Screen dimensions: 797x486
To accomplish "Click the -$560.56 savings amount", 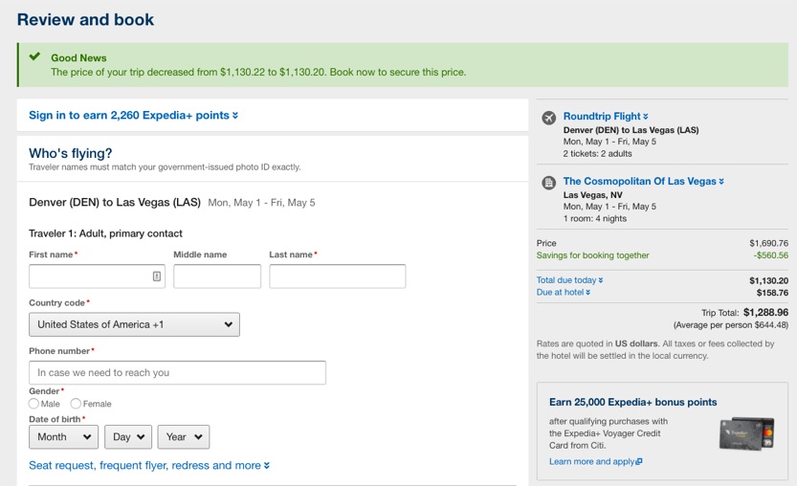I will (771, 255).
